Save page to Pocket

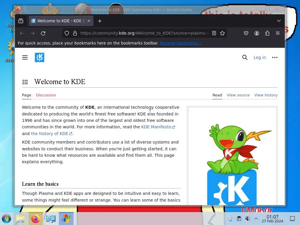tap(246, 33)
